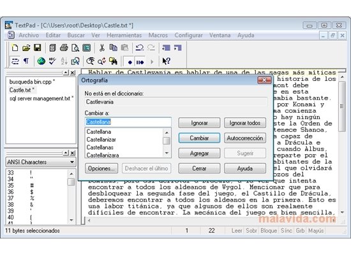351x255 pixels.
Task: Click the clip library scroll down arrow
Action: click(x=71, y=220)
